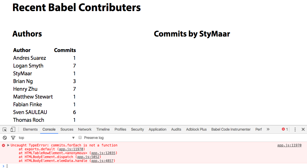Image resolution: width=307 pixels, height=168 pixels.
Task: Switch to the Elements tab
Action: click(30, 129)
